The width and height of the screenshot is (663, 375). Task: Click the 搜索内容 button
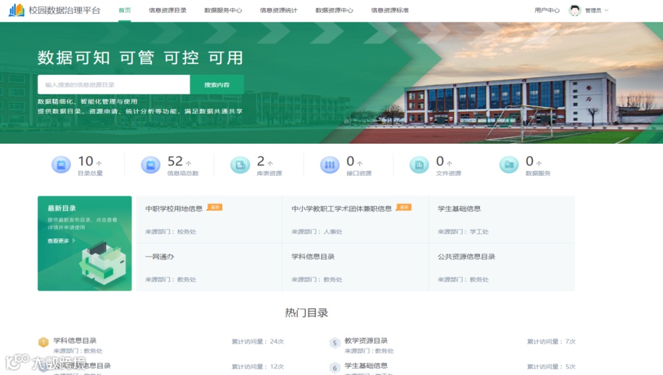pos(217,85)
